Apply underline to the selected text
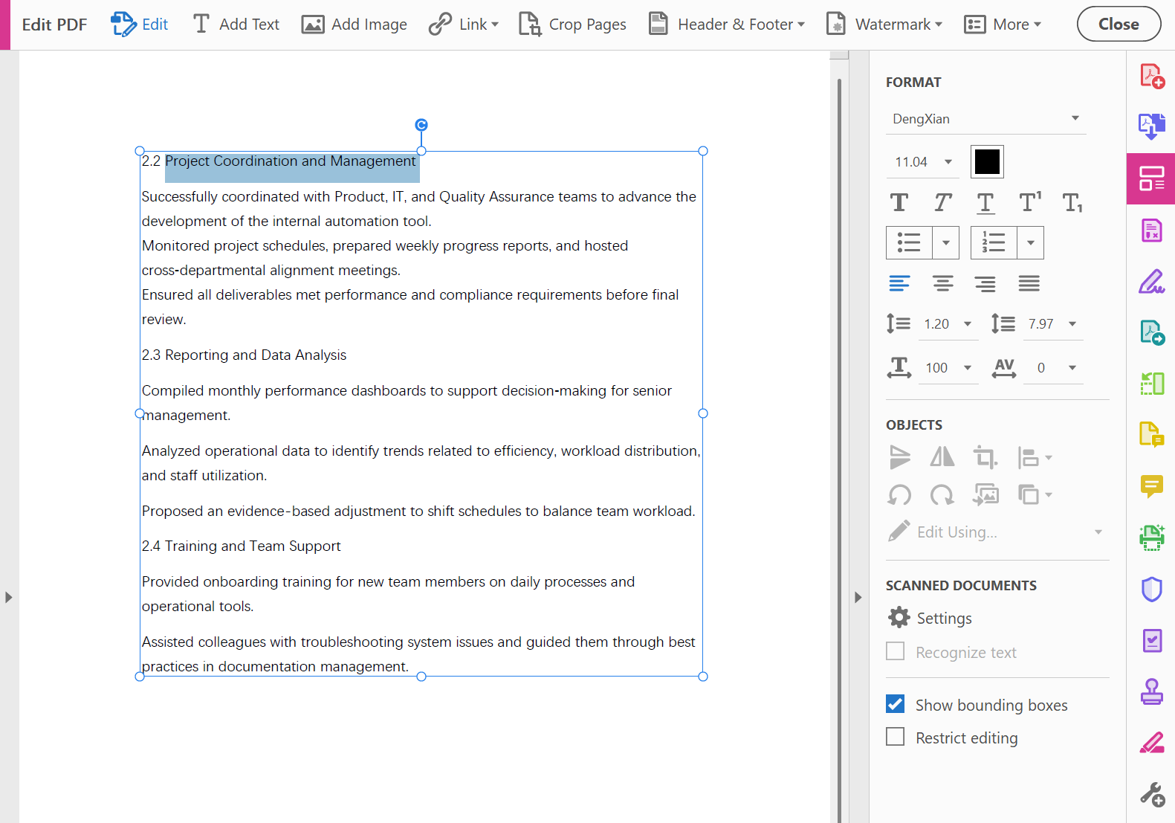The width and height of the screenshot is (1175, 823). (x=985, y=202)
